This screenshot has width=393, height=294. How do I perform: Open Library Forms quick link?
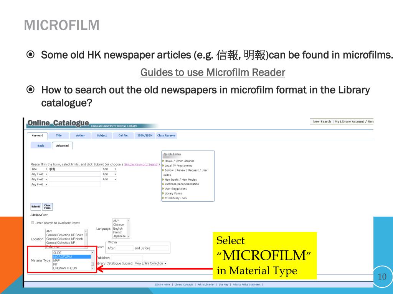pyautogui.click(x=173, y=193)
